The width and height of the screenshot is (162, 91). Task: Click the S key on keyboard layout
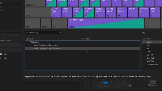(x=62, y=3)
